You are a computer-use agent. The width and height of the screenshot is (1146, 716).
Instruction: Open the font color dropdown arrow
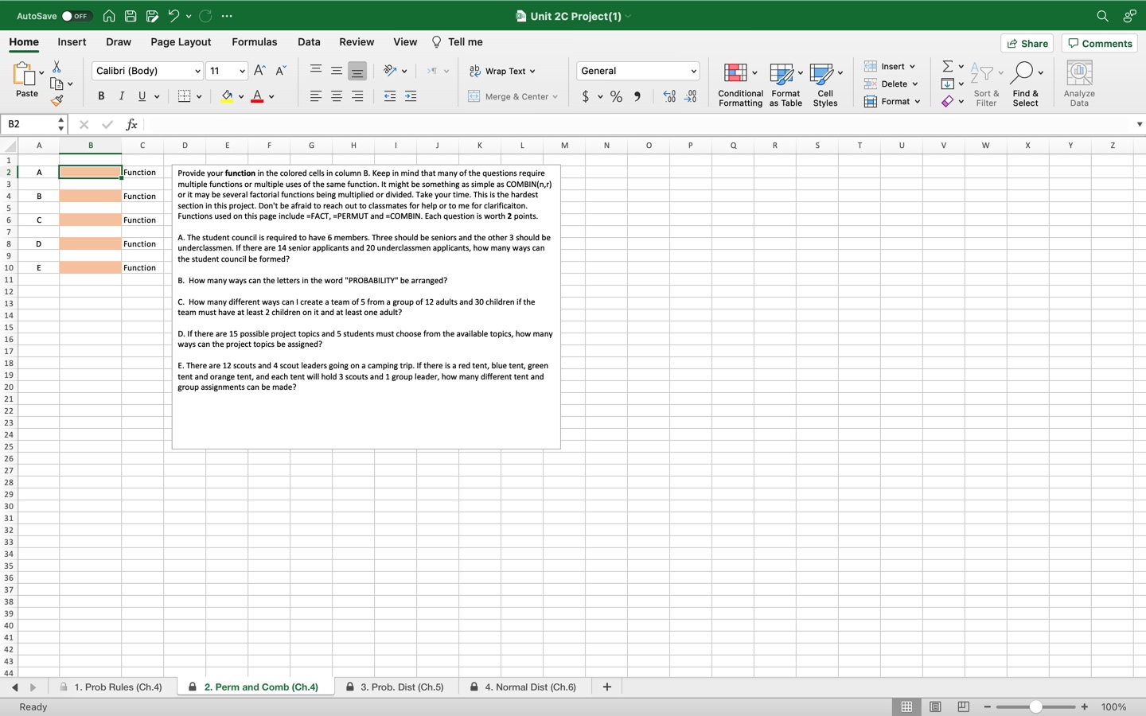pos(271,97)
